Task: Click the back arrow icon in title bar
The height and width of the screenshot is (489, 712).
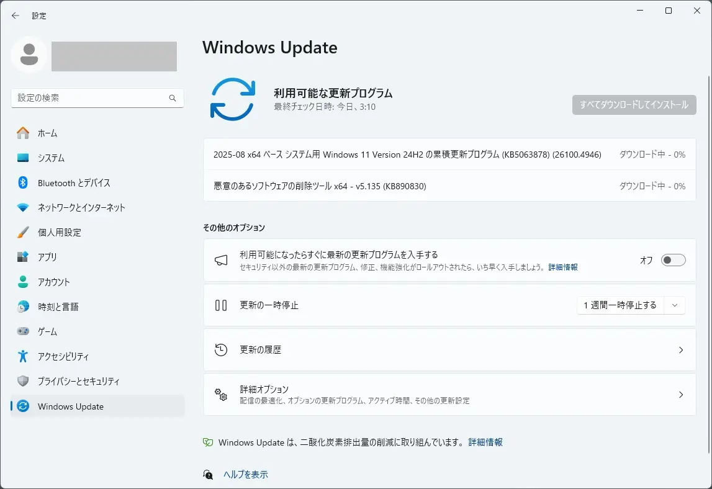Action: pyautogui.click(x=16, y=16)
